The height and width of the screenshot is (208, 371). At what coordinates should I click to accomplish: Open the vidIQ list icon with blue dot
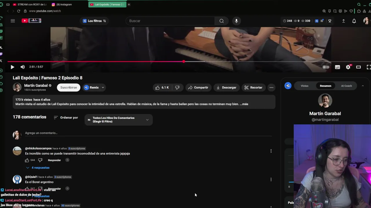(x=322, y=21)
